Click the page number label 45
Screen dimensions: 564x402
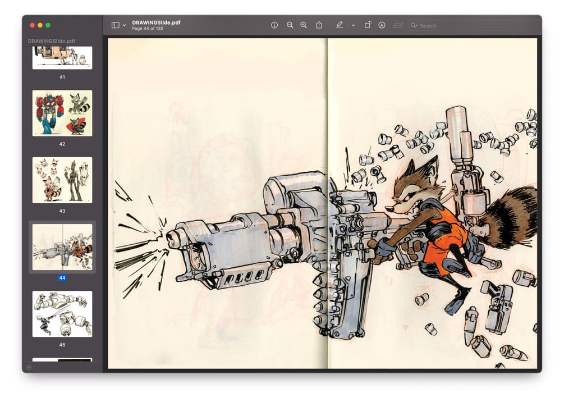click(62, 345)
